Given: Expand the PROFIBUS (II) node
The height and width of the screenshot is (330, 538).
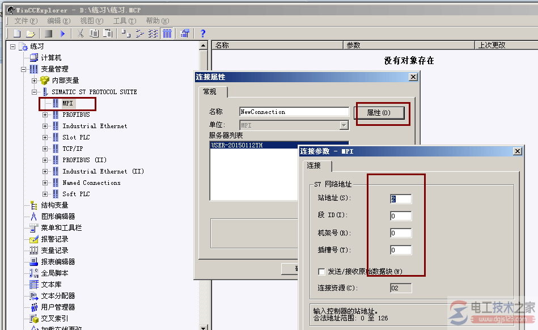Looking at the screenshot, I should coord(45,160).
